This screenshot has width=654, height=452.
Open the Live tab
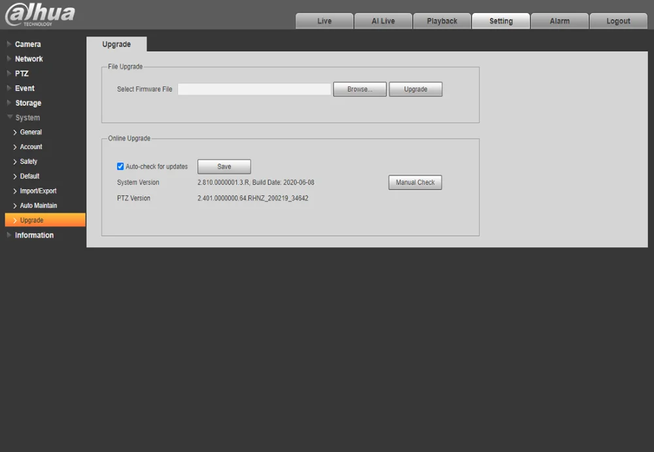pos(324,21)
